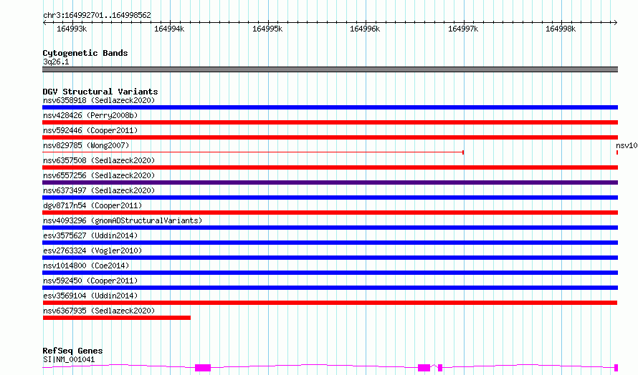Click the SI|NM_001041 gene label
The width and height of the screenshot is (638, 375).
(x=69, y=359)
